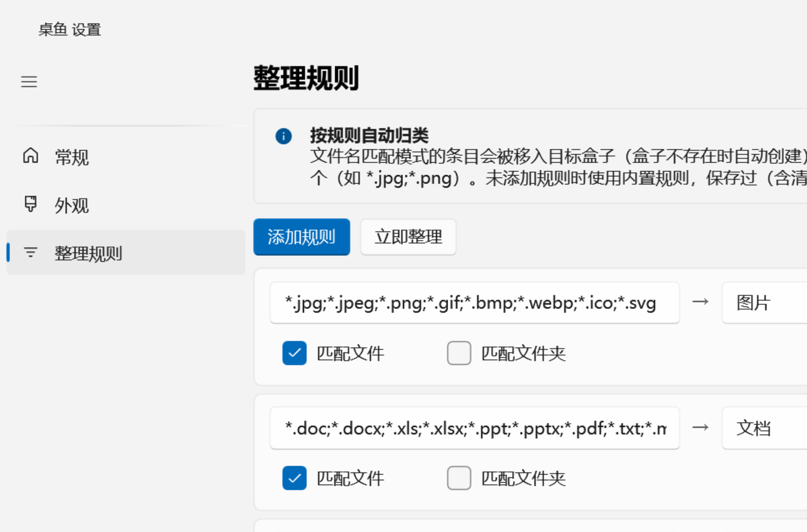Uncheck 匹配文件 for the 文档 rule
The width and height of the screenshot is (807, 532).
[x=294, y=478]
